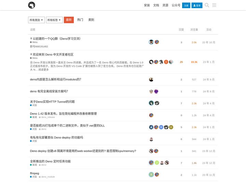Expand the 所有类别 category dropdown
Screen dimensions: 246x184
pos(37,20)
